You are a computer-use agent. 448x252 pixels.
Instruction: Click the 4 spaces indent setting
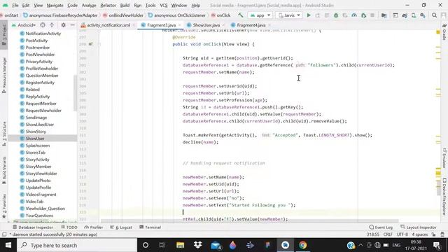coord(420,234)
